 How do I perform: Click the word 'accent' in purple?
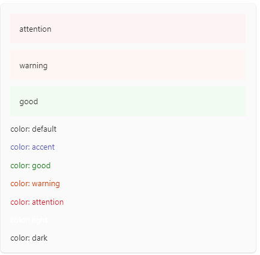point(43,147)
